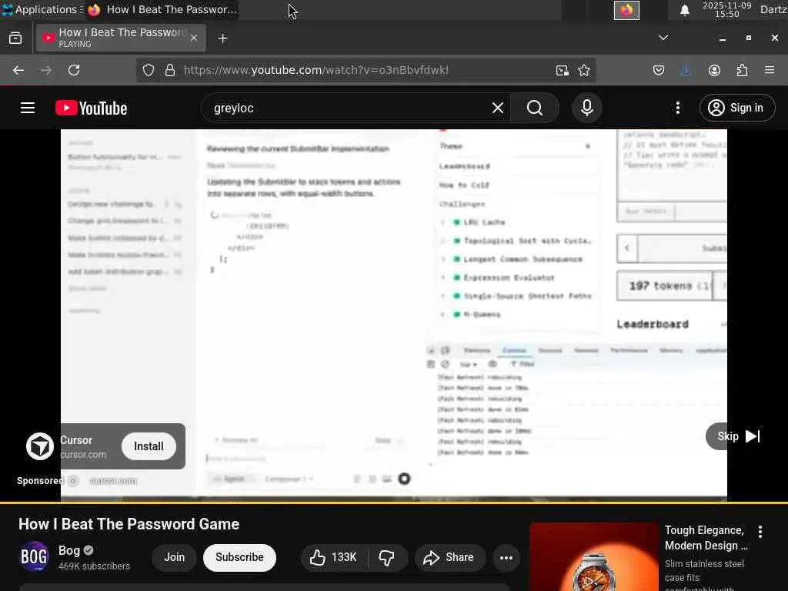Select Firefox window in taskbar
This screenshot has width=788, height=591.
pyautogui.click(x=162, y=9)
